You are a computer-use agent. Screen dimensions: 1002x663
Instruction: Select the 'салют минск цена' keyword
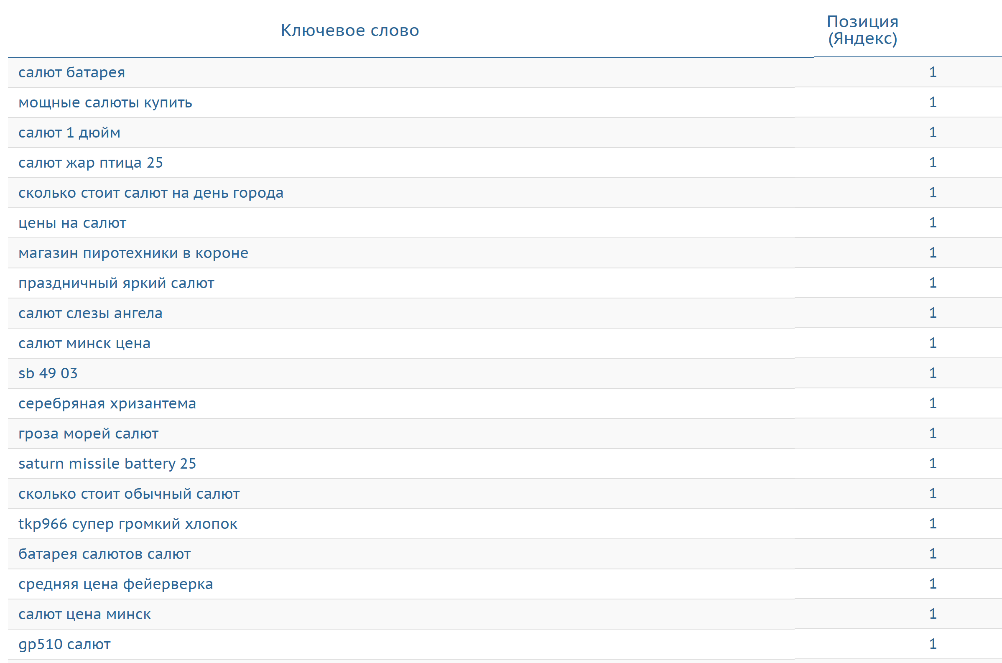[x=84, y=343]
